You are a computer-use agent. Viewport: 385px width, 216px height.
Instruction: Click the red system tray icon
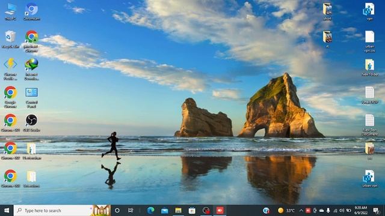pyautogui.click(x=308, y=211)
